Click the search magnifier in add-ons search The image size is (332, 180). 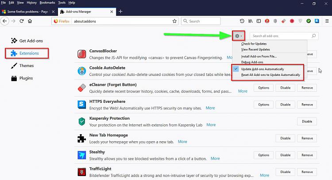pyautogui.click(x=313, y=36)
